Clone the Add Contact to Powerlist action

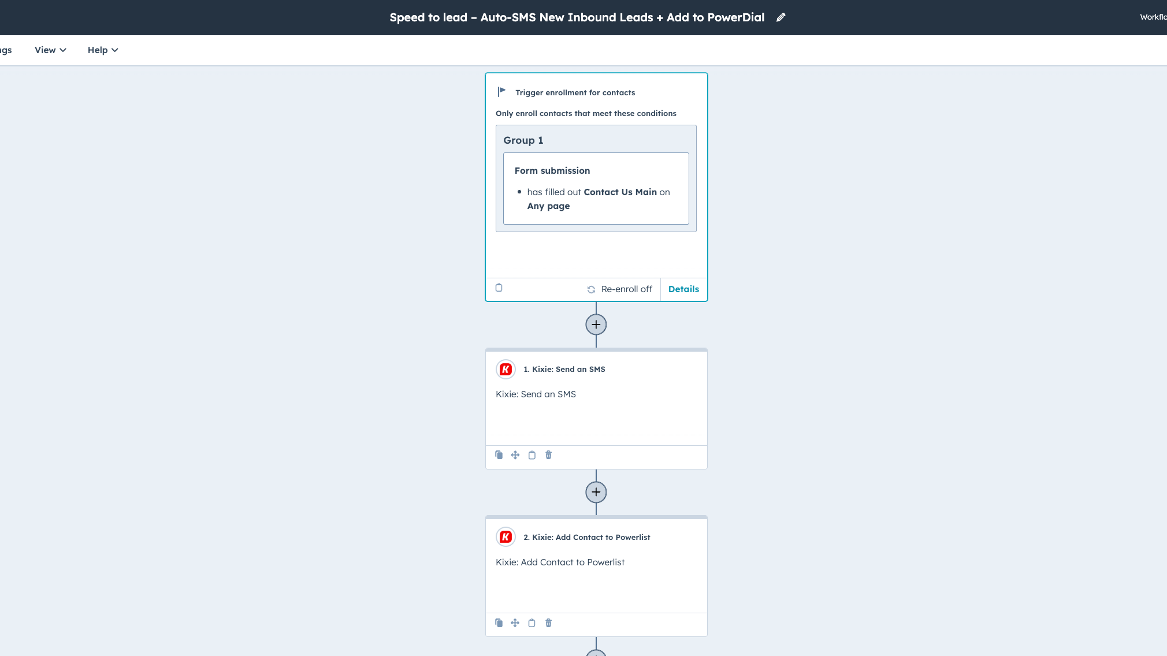pyautogui.click(x=499, y=623)
